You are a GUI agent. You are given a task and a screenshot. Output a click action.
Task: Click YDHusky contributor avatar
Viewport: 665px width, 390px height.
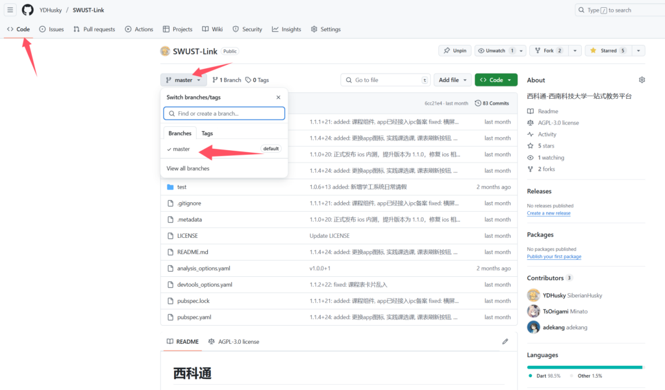533,295
